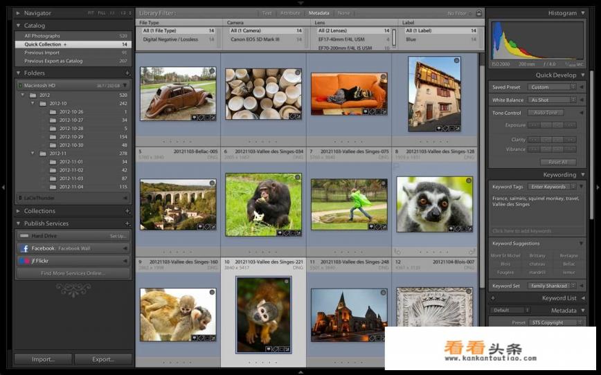Click the filter lock padlock icon
The image size is (601, 375).
[478, 13]
